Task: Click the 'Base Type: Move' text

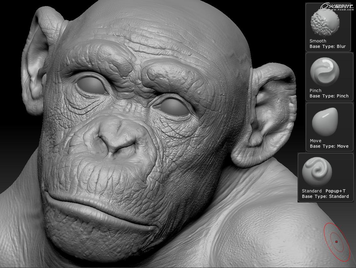Action: coord(329,146)
